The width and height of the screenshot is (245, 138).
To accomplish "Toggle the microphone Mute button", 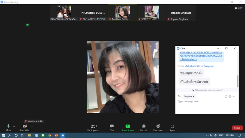I will click(8, 126).
